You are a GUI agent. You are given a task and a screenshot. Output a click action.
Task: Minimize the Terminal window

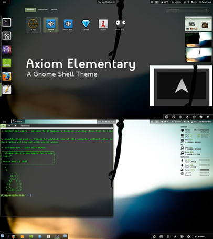pos(9,126)
